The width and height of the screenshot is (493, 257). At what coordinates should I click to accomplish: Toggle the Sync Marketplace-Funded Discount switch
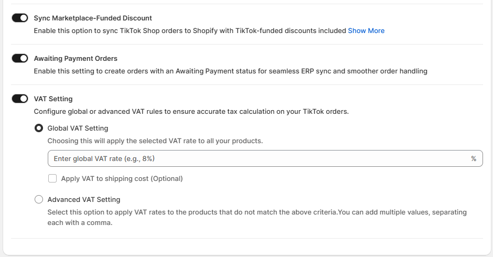coord(20,18)
